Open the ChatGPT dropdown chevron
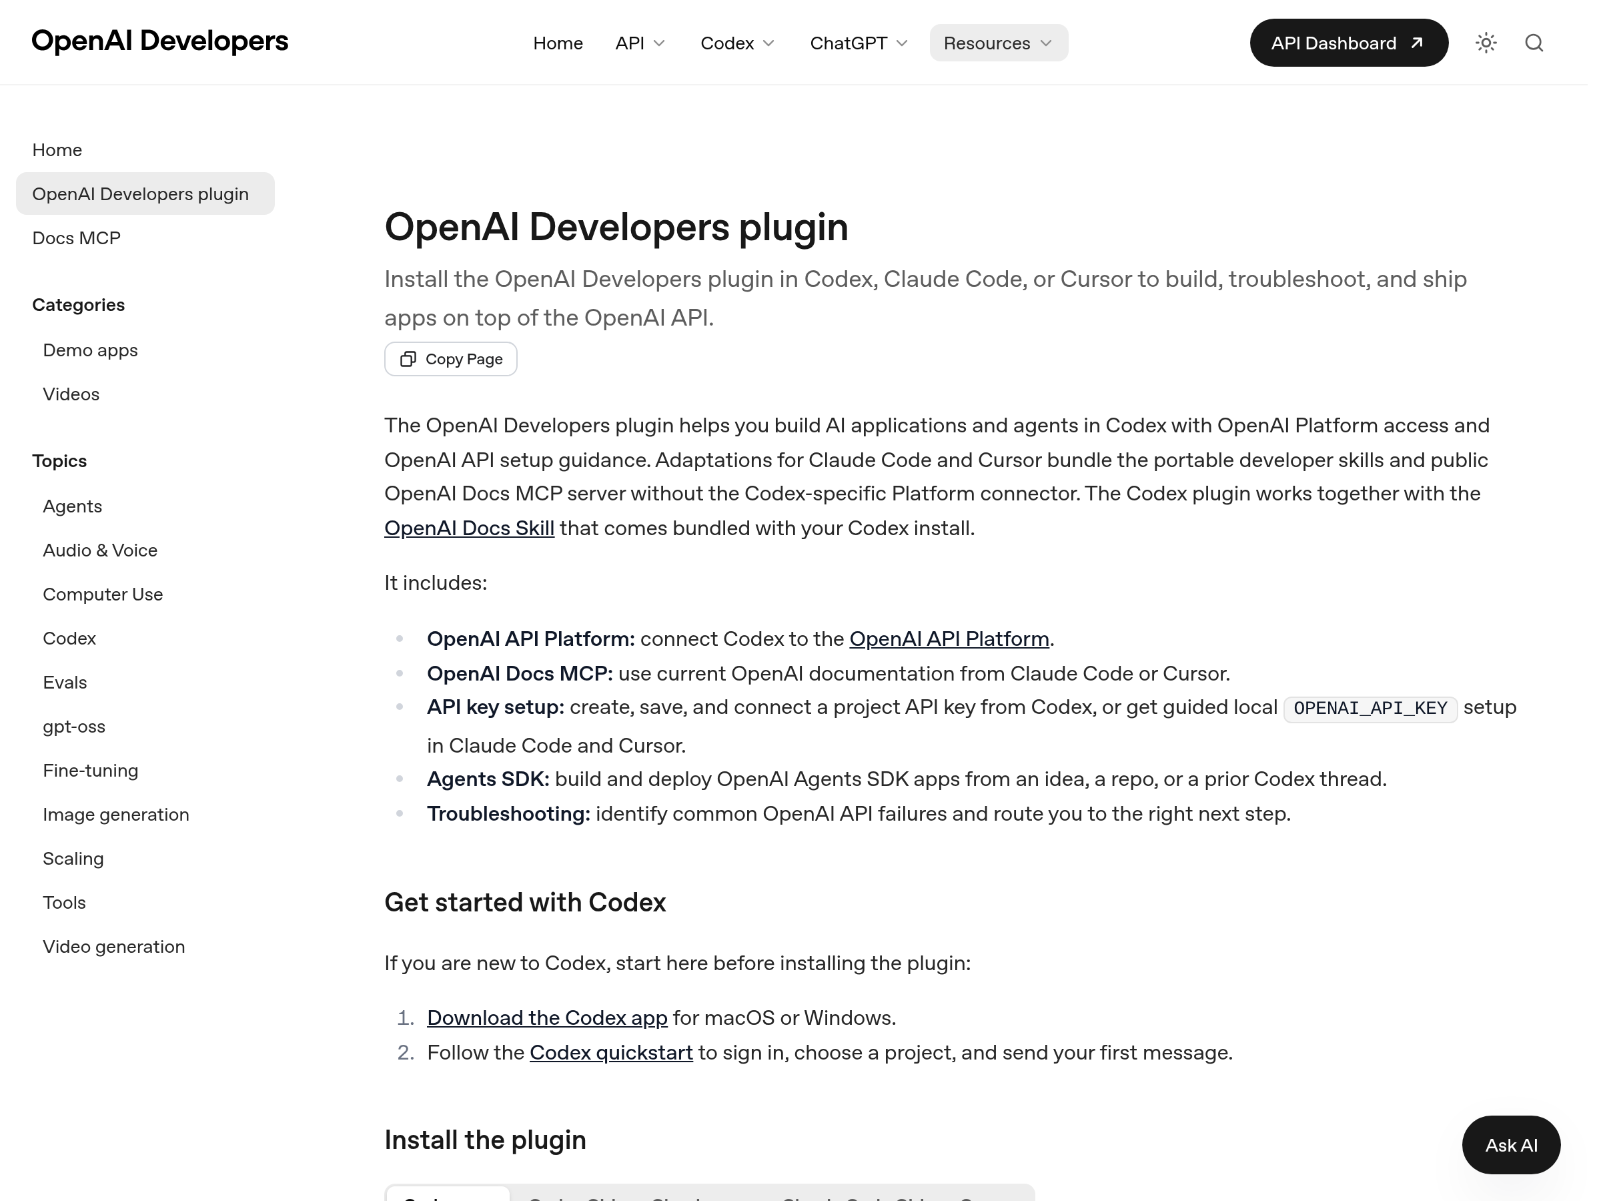 click(902, 43)
